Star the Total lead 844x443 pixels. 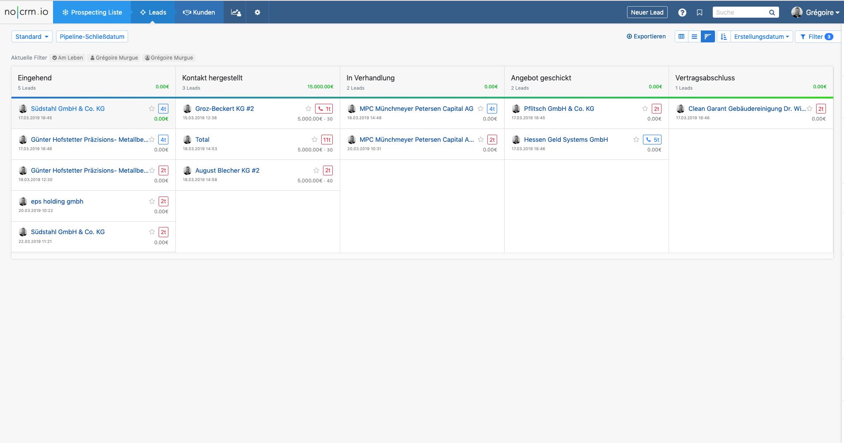click(x=315, y=140)
